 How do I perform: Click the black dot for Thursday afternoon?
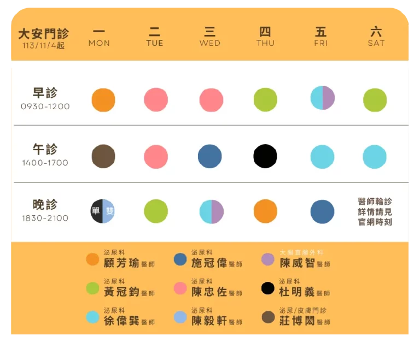click(265, 156)
